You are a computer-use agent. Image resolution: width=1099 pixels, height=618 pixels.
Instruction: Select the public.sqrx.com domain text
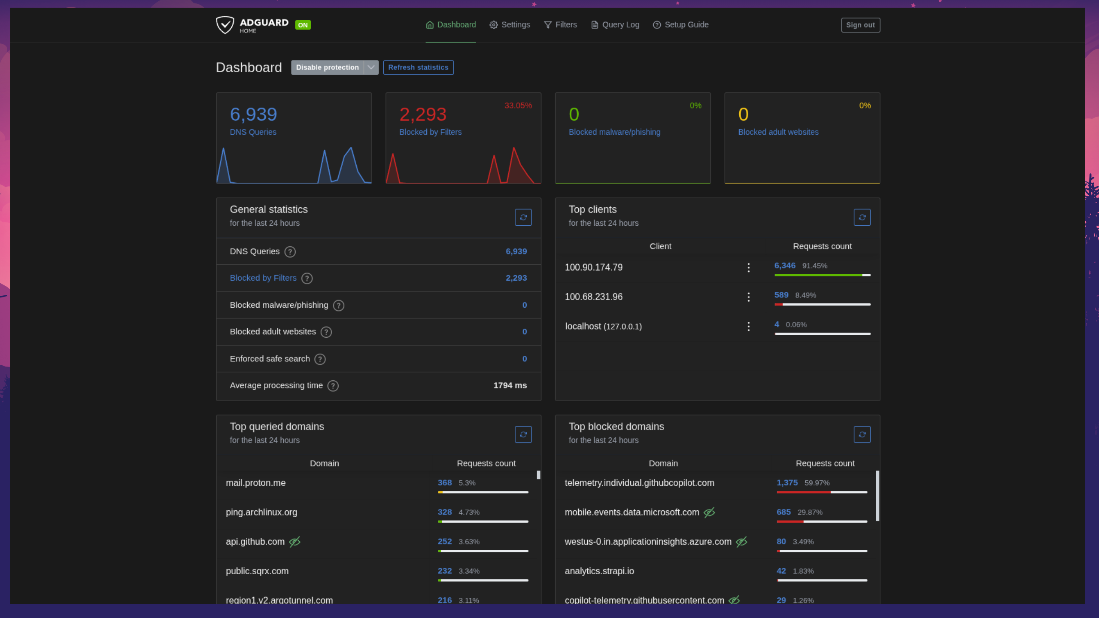[257, 571]
